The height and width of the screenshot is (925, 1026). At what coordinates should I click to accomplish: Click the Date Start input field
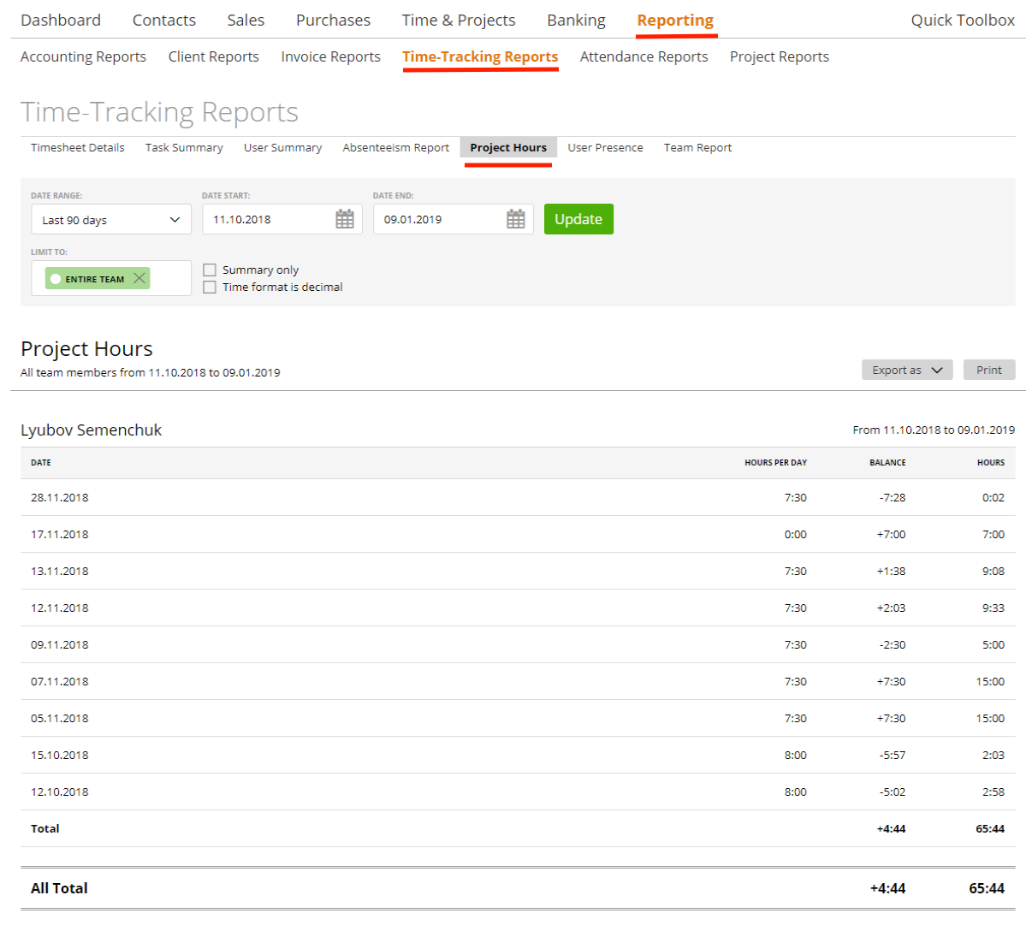coord(265,219)
